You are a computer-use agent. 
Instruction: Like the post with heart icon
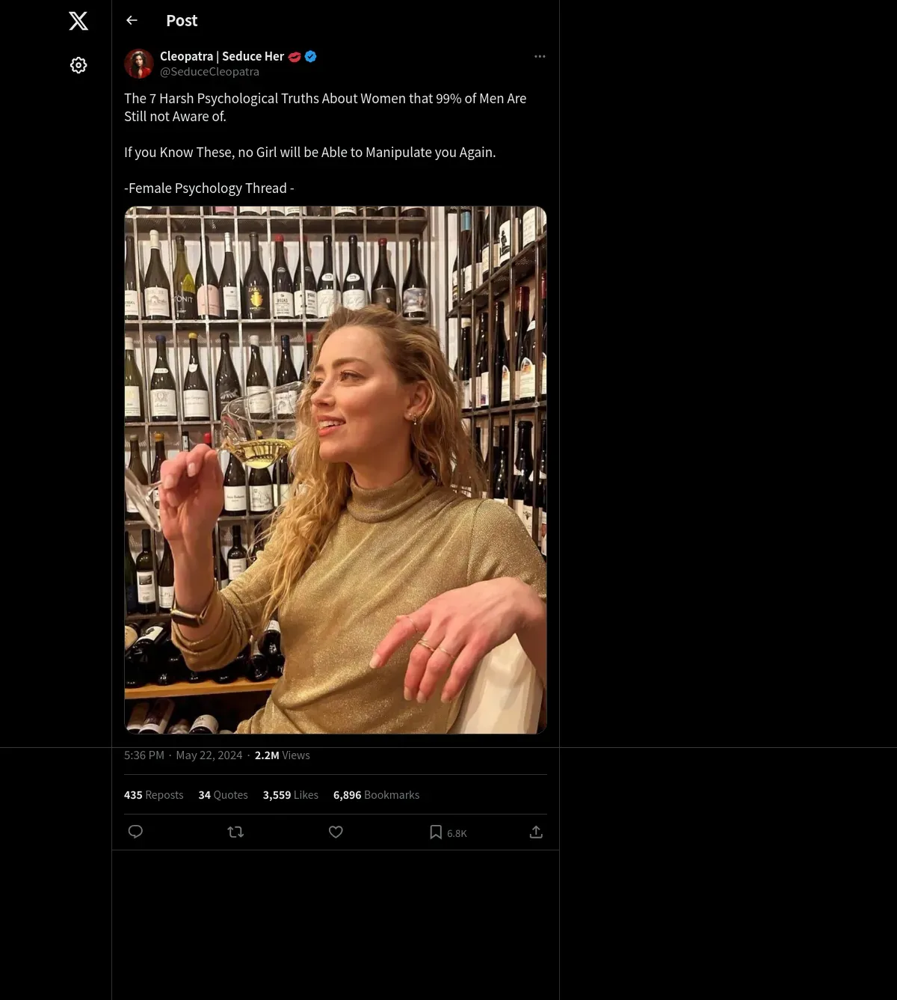pyautogui.click(x=336, y=832)
